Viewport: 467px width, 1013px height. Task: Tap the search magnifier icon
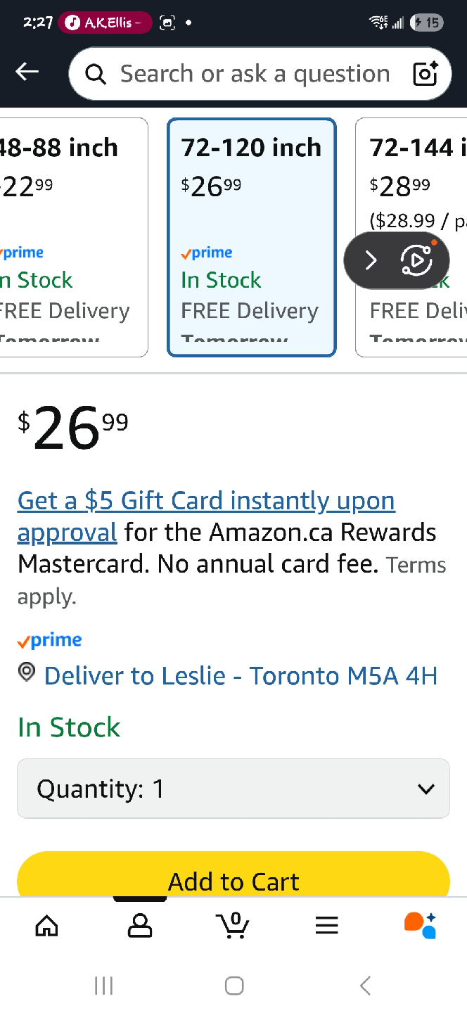[95, 74]
